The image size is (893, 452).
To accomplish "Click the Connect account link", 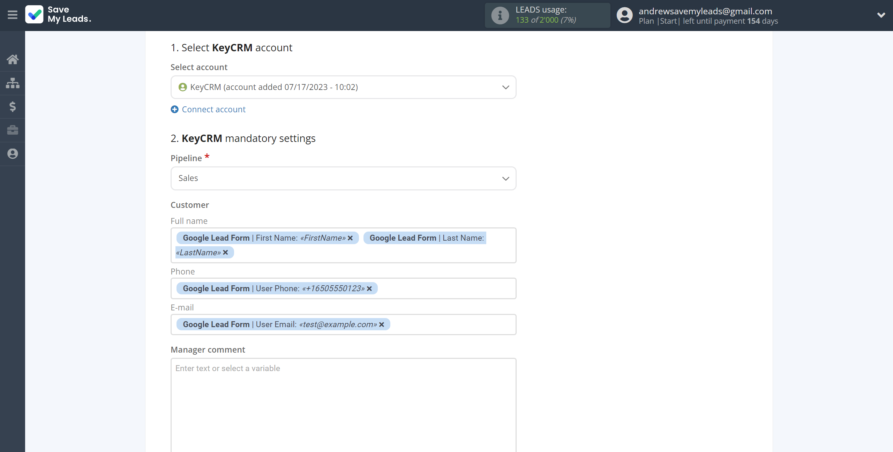I will click(x=213, y=110).
